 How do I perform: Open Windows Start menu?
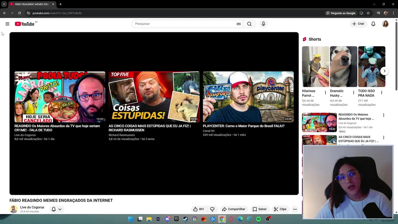131,219
